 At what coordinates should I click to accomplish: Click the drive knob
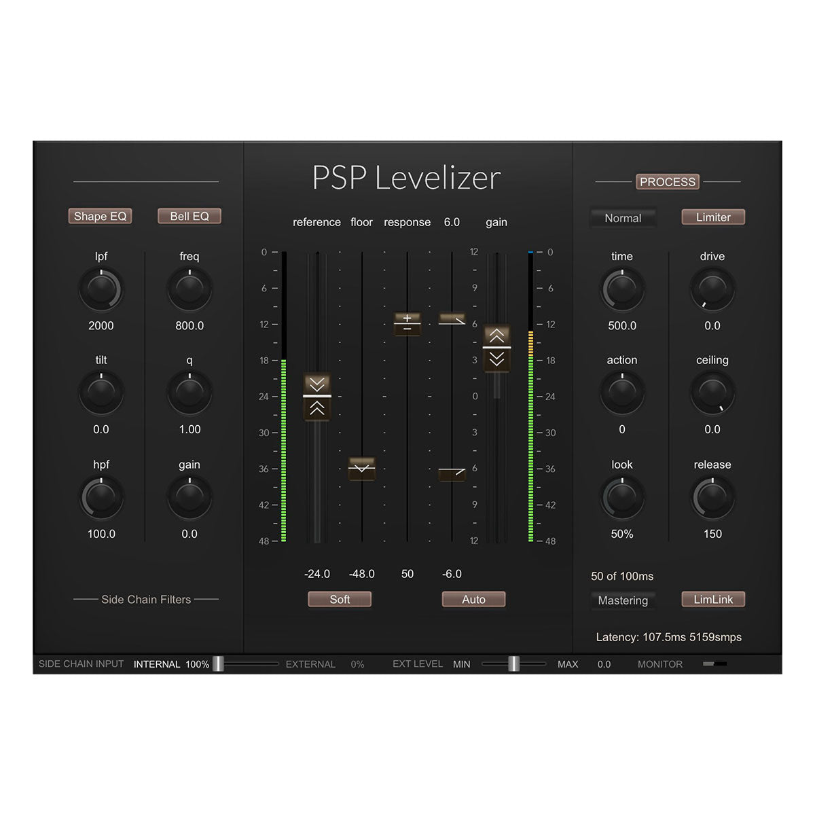(712, 289)
